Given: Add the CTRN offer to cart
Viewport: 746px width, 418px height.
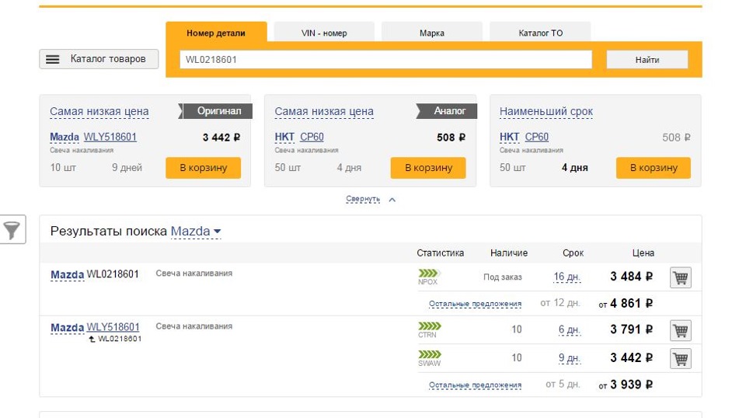Looking at the screenshot, I should 680,330.
